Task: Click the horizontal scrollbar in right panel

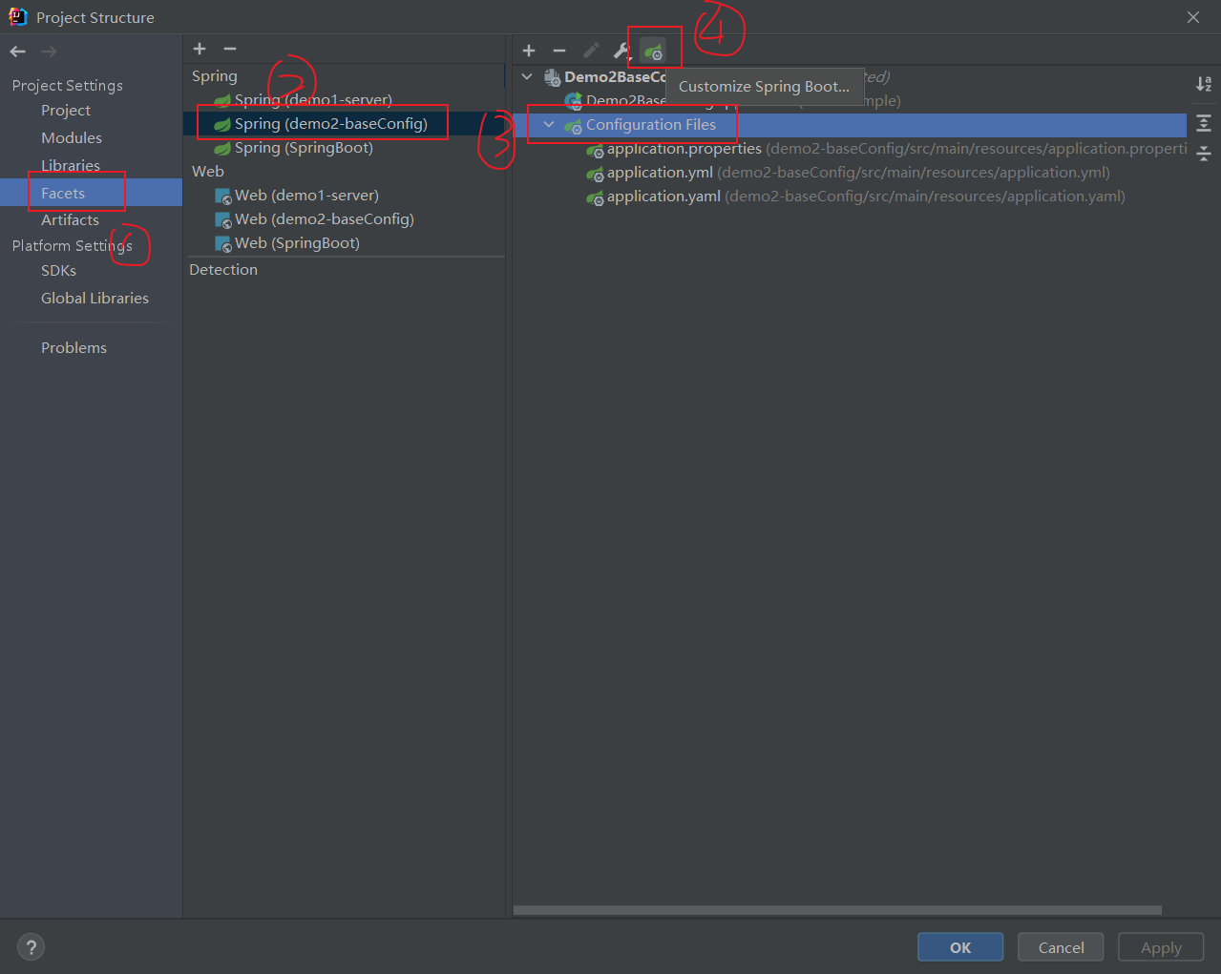Action: coord(837,910)
